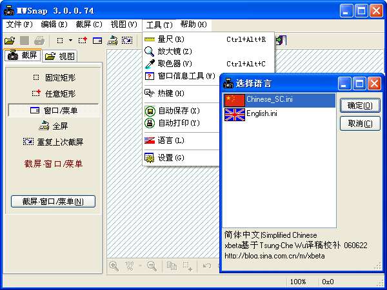Choose the 设置(G) menu entry
Screen dimensions: 387x290
[181, 158]
